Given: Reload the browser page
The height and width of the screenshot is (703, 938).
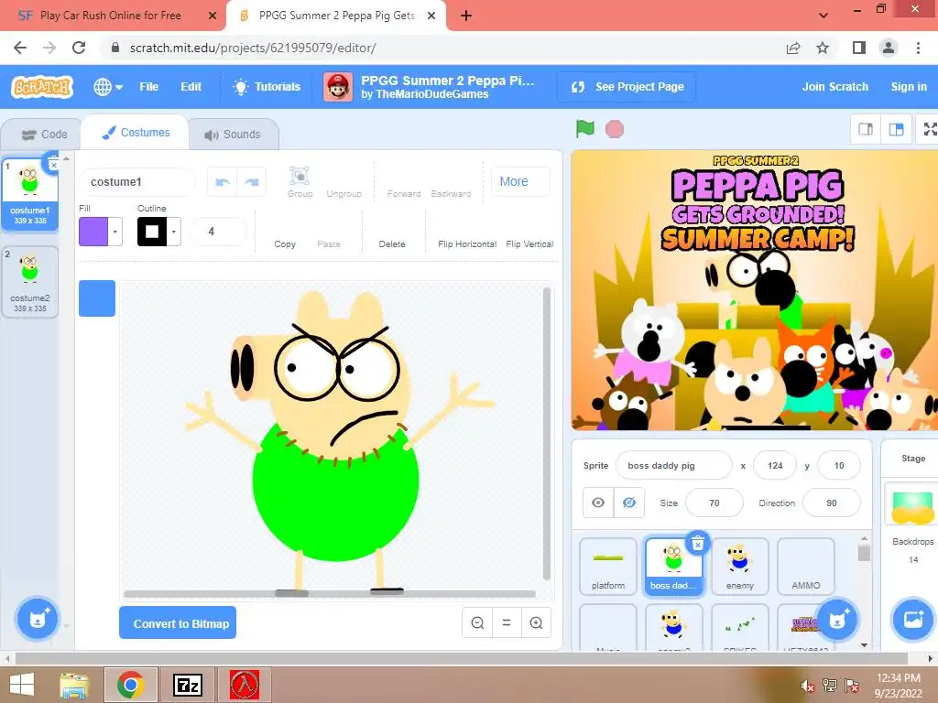Looking at the screenshot, I should pyautogui.click(x=79, y=48).
